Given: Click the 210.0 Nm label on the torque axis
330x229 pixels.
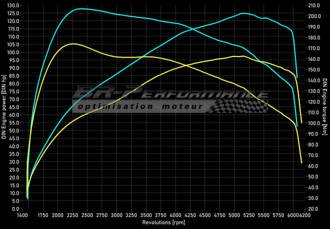Looking at the screenshot, I should pos(315,5).
